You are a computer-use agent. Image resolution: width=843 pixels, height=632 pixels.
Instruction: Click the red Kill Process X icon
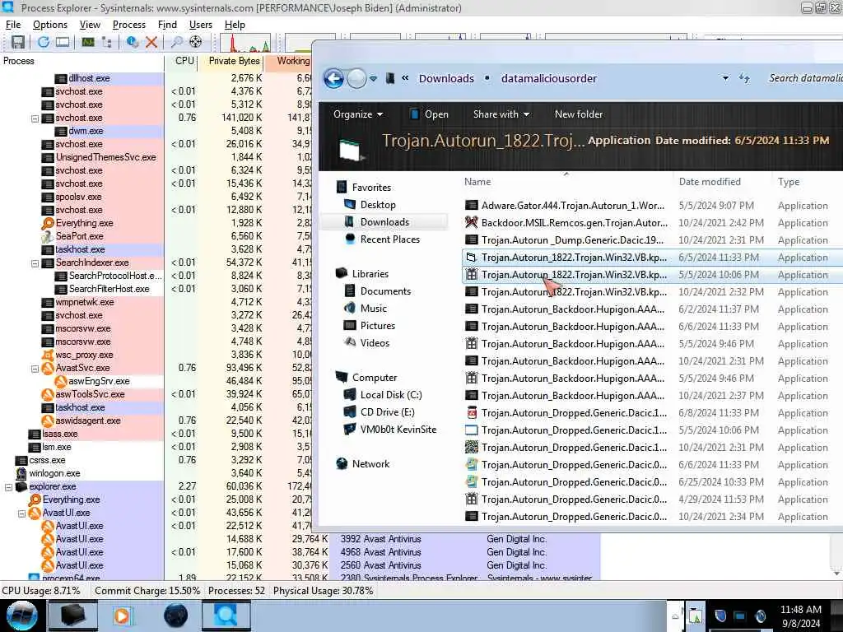[151, 42]
